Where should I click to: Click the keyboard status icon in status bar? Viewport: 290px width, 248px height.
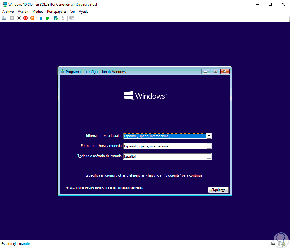point(274,244)
